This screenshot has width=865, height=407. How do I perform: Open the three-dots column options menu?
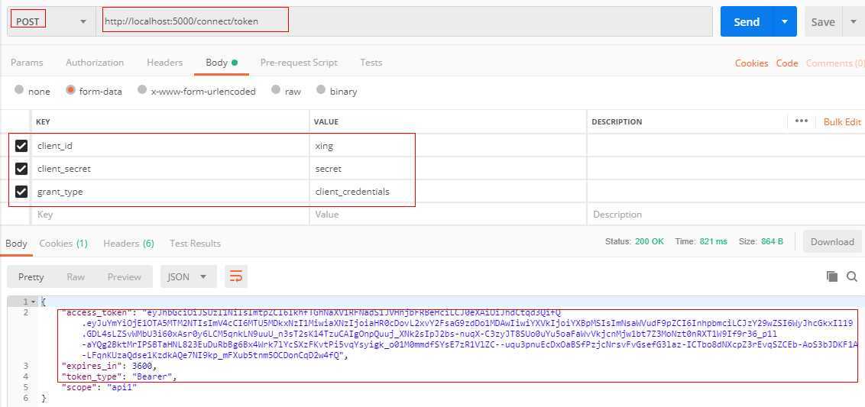tap(802, 121)
